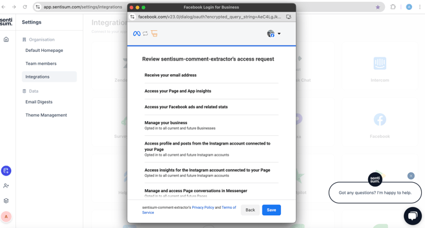Image resolution: width=425 pixels, height=228 pixels.
Task: Open Email Digests settings
Action: pyautogui.click(x=39, y=102)
